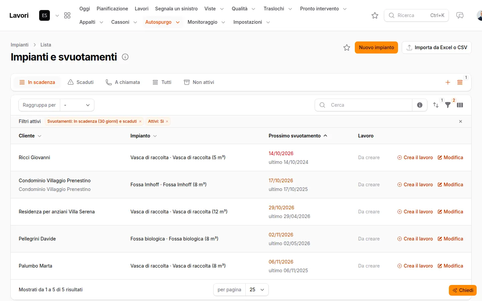
Task: Open Segnala un sinistro
Action: point(176,9)
